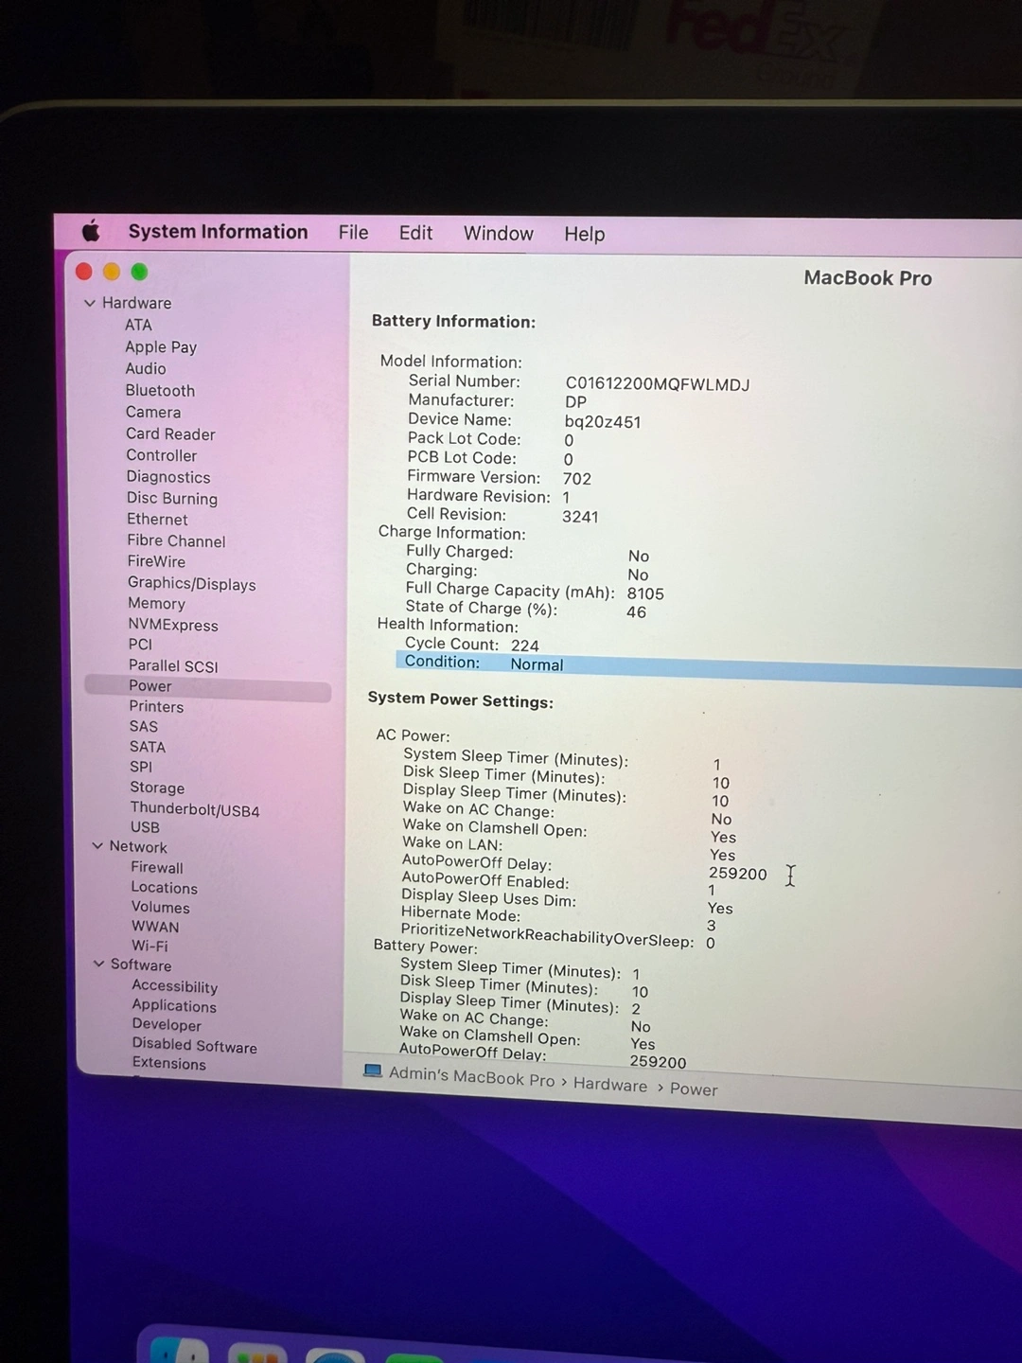Click Admin's MacBook Pro in path bar
Image resolution: width=1022 pixels, height=1363 pixels.
click(471, 1077)
